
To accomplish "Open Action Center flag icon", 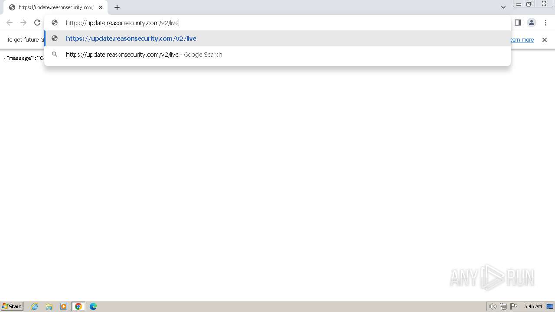I will pos(514,306).
